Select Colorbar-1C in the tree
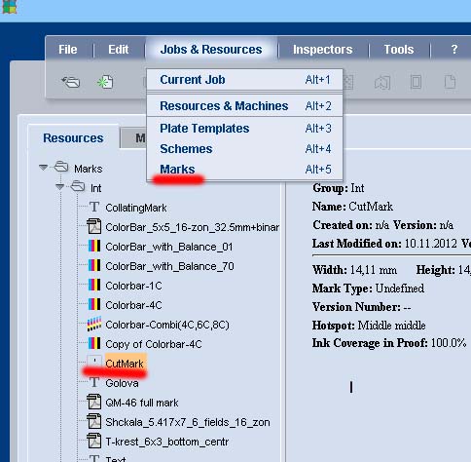Screen dimensions: 471x462 pos(133,286)
